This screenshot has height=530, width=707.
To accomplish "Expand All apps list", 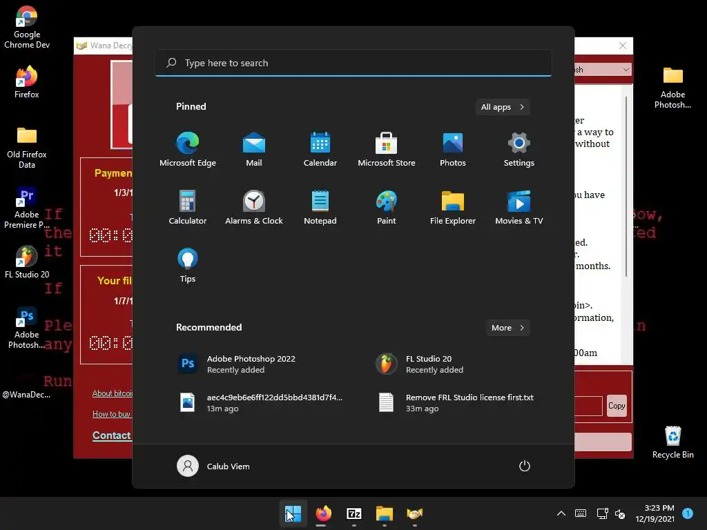I will (x=503, y=107).
